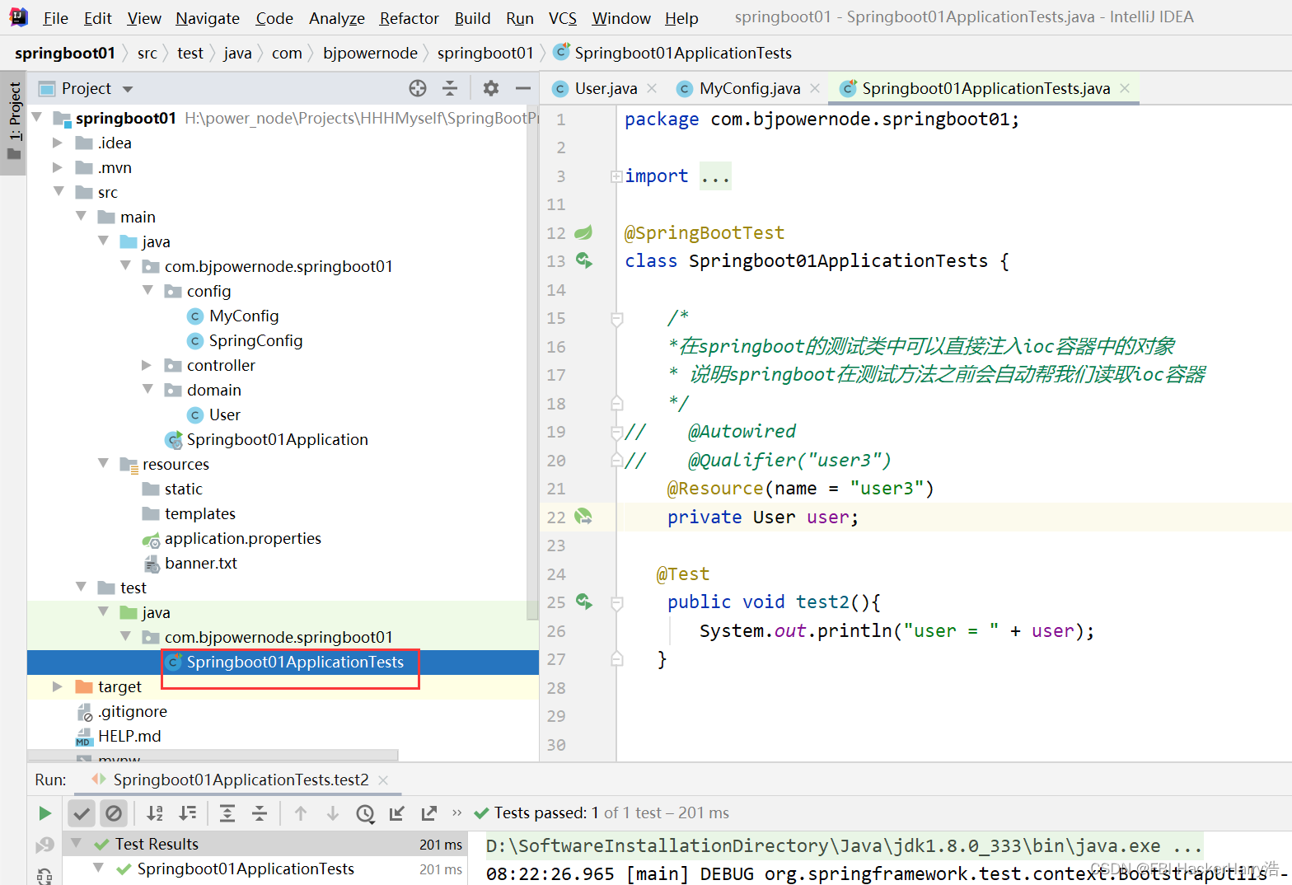Click the locate/scroll from source target icon
Screen dimensions: 1292x885
[x=418, y=88]
